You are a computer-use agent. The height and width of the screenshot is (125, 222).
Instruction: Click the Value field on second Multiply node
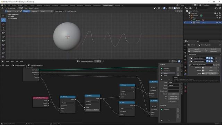point(92,110)
